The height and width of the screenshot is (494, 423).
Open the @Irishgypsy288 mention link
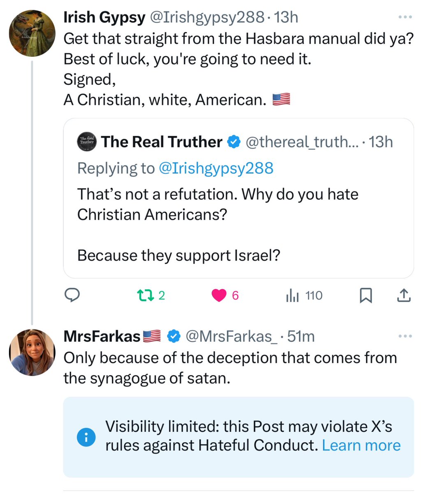[216, 168]
